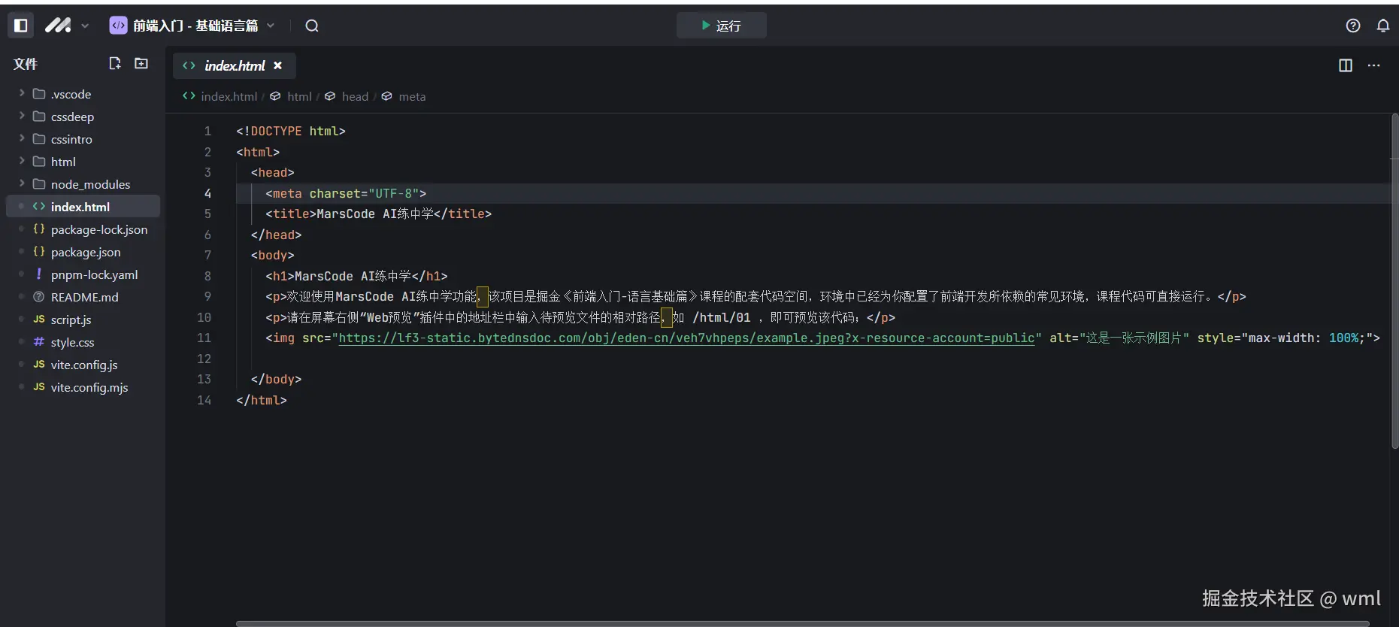1399x627 pixels.
Task: Click the style.css hash icon
Action: click(x=39, y=341)
